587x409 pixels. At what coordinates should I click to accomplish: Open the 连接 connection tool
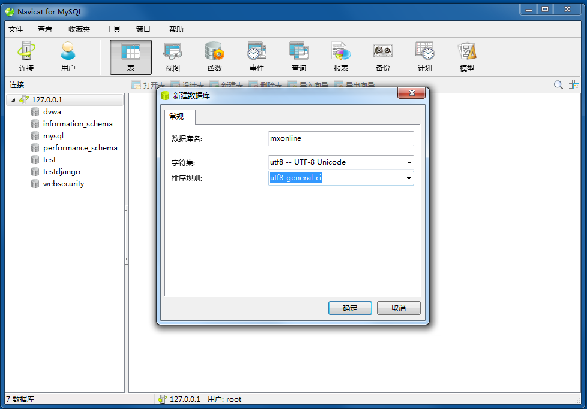coord(26,57)
